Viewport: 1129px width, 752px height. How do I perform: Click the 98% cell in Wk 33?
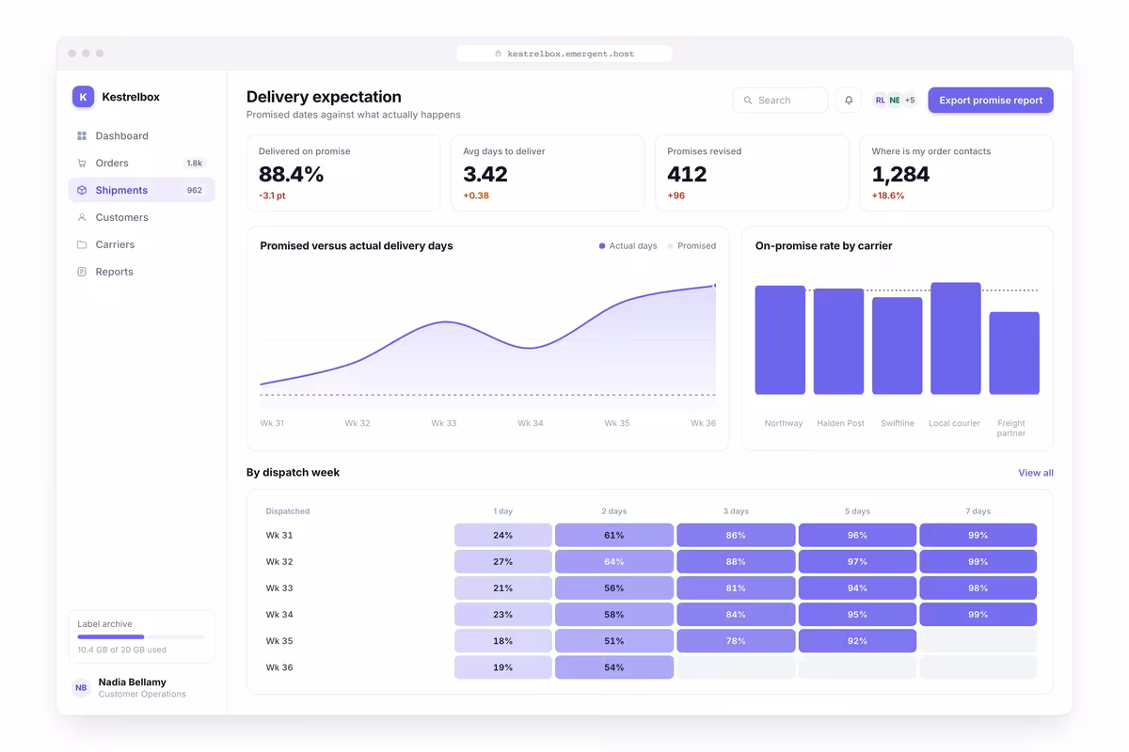pyautogui.click(x=978, y=588)
